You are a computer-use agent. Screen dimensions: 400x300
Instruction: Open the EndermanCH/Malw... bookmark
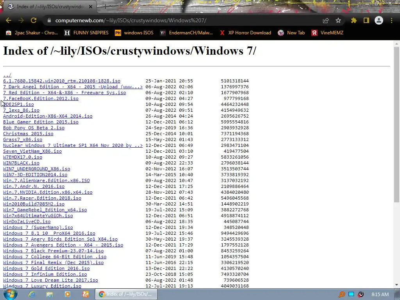[x=186, y=33]
